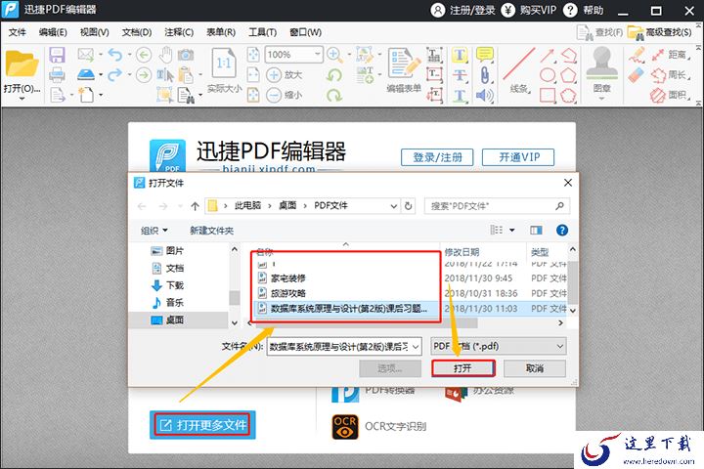
Task: Open the 视图(V) View menu
Action: [94, 32]
